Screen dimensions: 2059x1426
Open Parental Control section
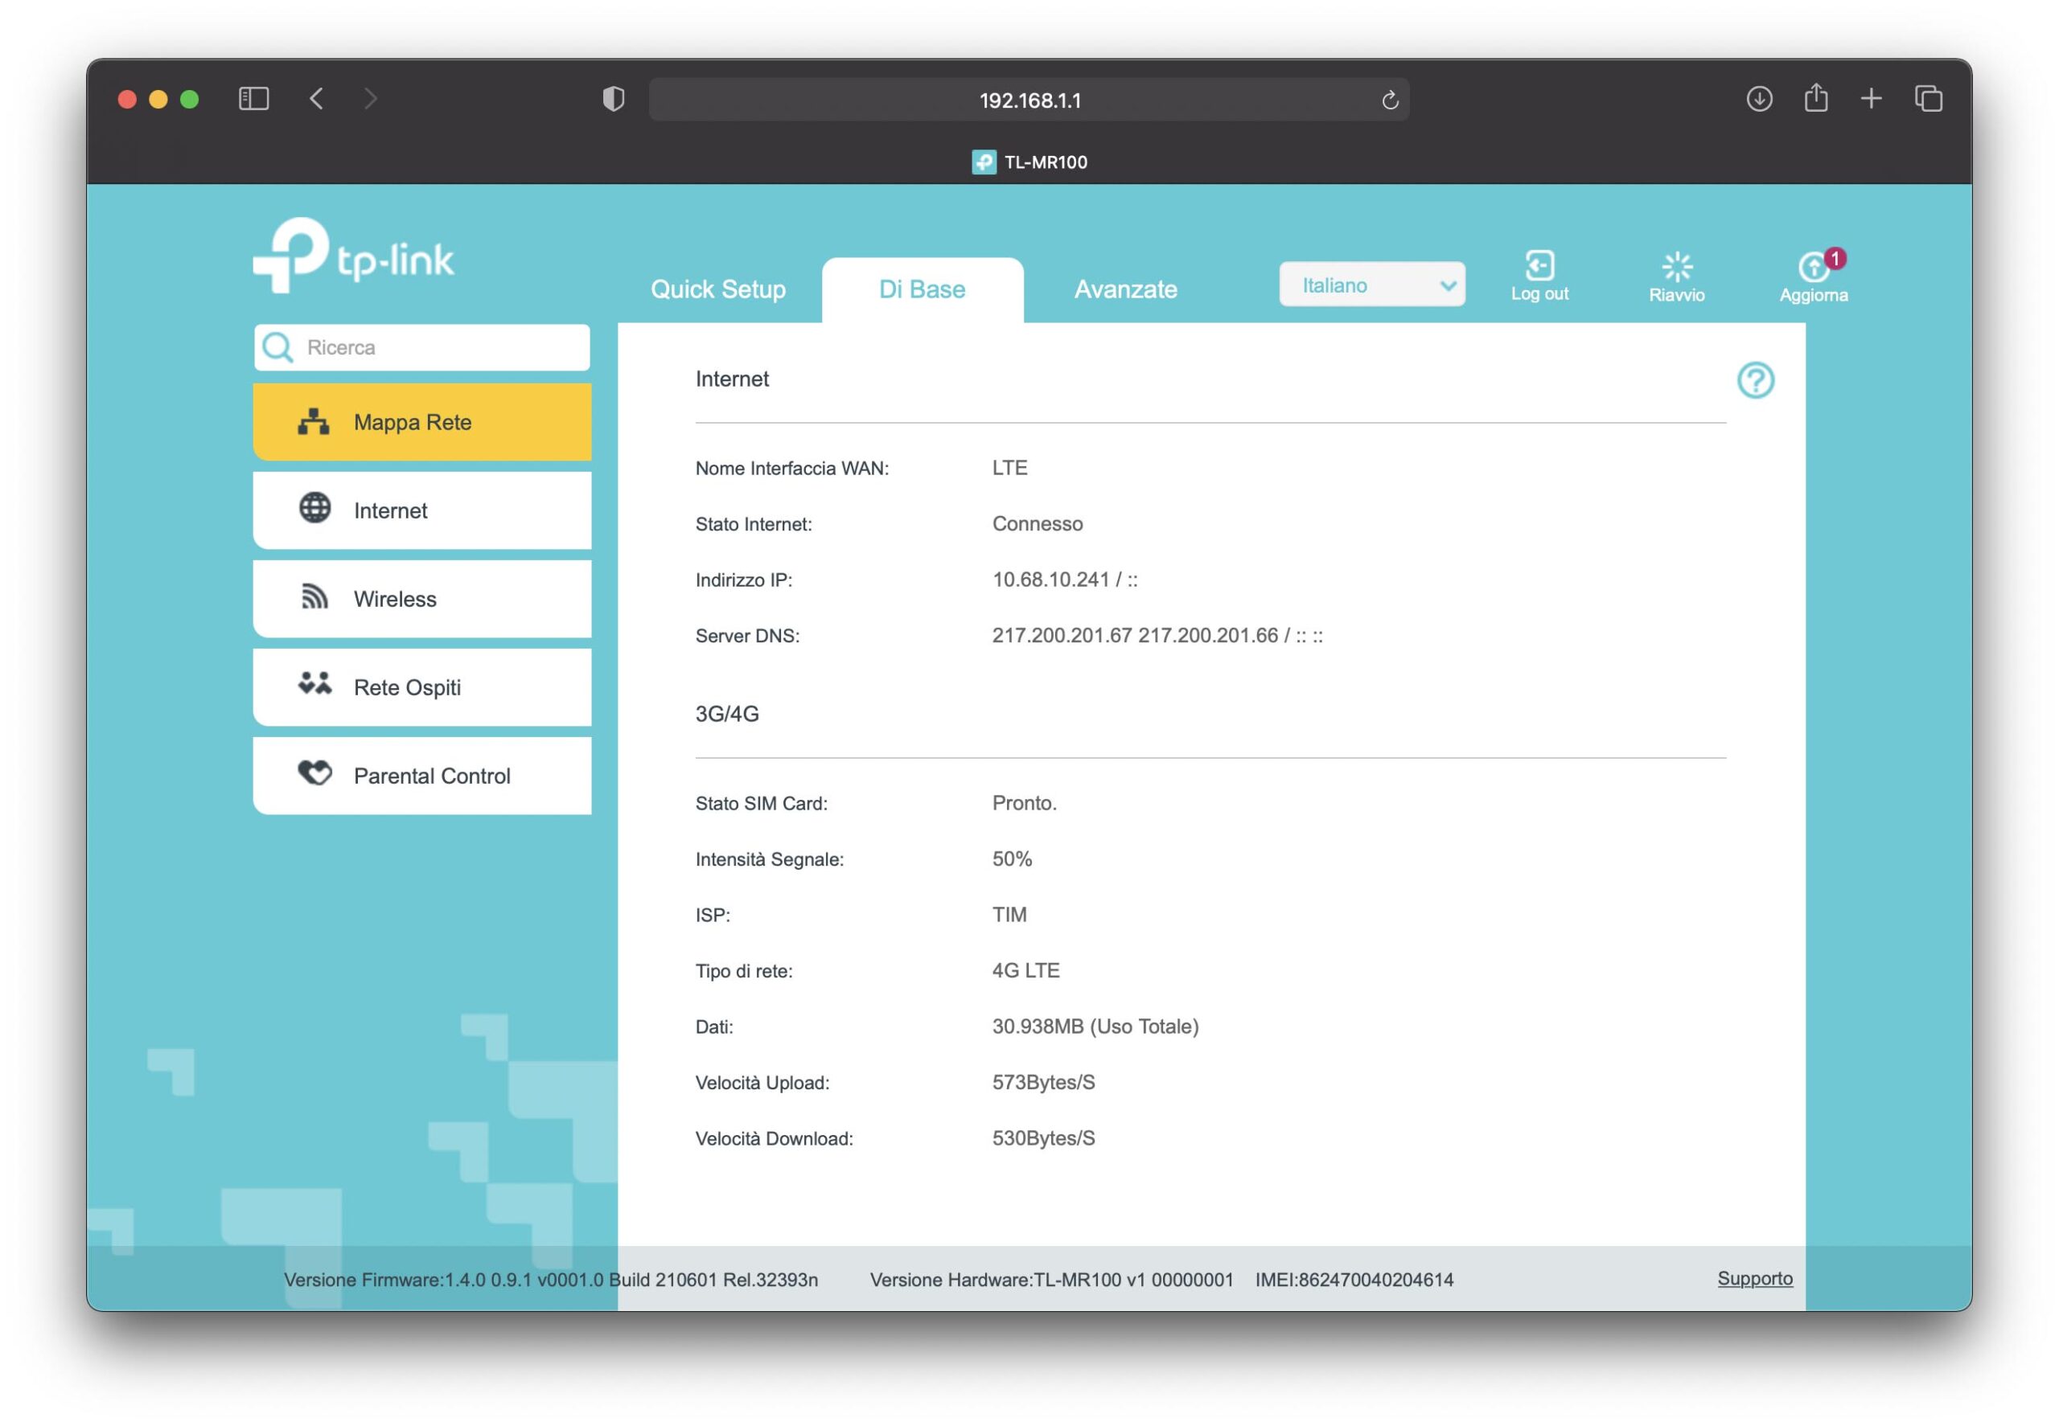422,776
